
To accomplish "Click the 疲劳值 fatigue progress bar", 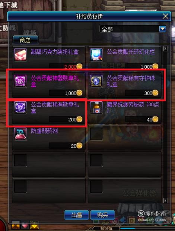I will pos(147,228).
